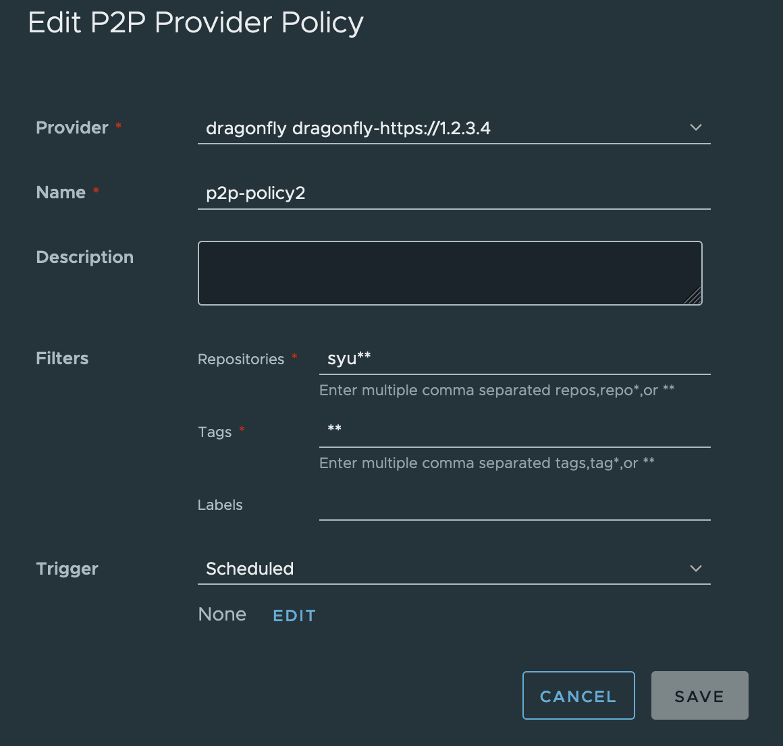Screen dimensions: 783x746
Task: Click SAVE to save the policy
Action: [x=699, y=695]
